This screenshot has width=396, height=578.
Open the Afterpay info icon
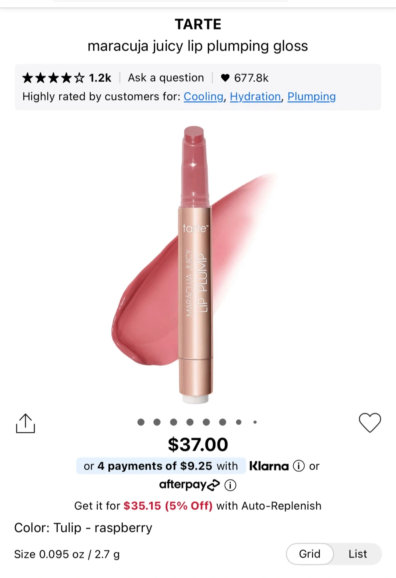(x=230, y=485)
